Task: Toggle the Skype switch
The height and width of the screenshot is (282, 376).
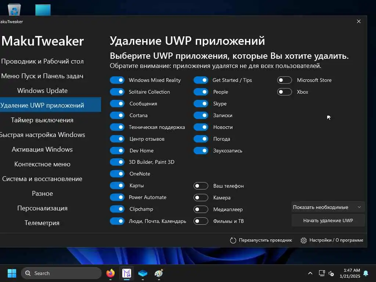Action: click(201, 104)
